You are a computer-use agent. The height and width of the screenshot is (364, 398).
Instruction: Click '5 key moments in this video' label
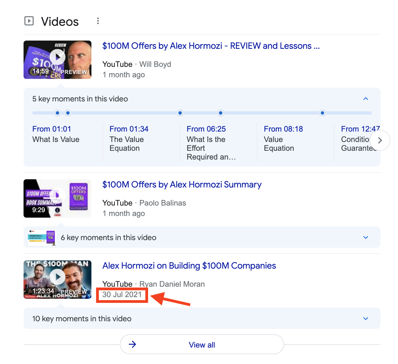(80, 99)
